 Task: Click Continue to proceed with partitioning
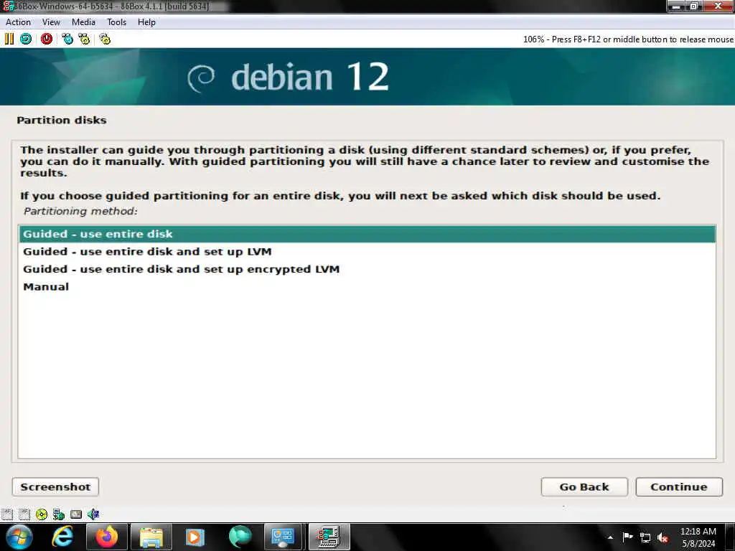tap(679, 487)
